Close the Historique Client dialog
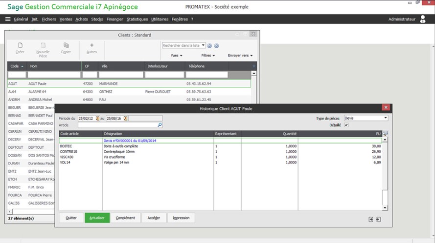This screenshot has height=243, width=435. point(386,107)
